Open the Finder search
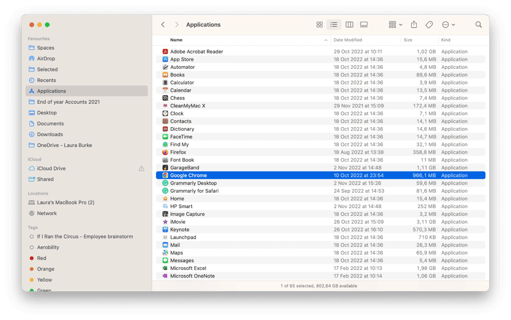 tap(479, 24)
